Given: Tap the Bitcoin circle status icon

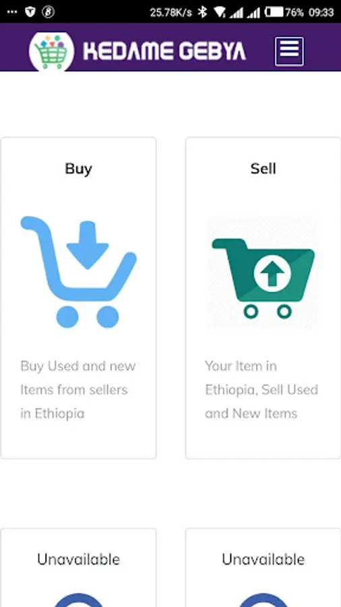Looking at the screenshot, I should [49, 12].
